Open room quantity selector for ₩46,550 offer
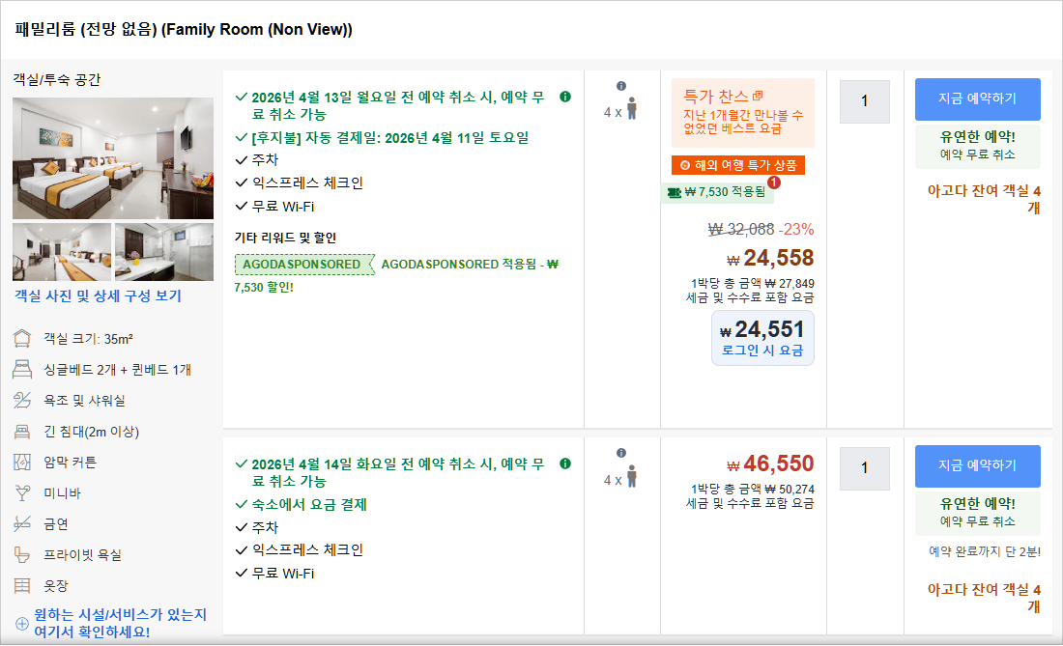 864,468
